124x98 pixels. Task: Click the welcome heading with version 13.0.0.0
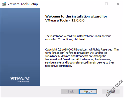pos(76,18)
